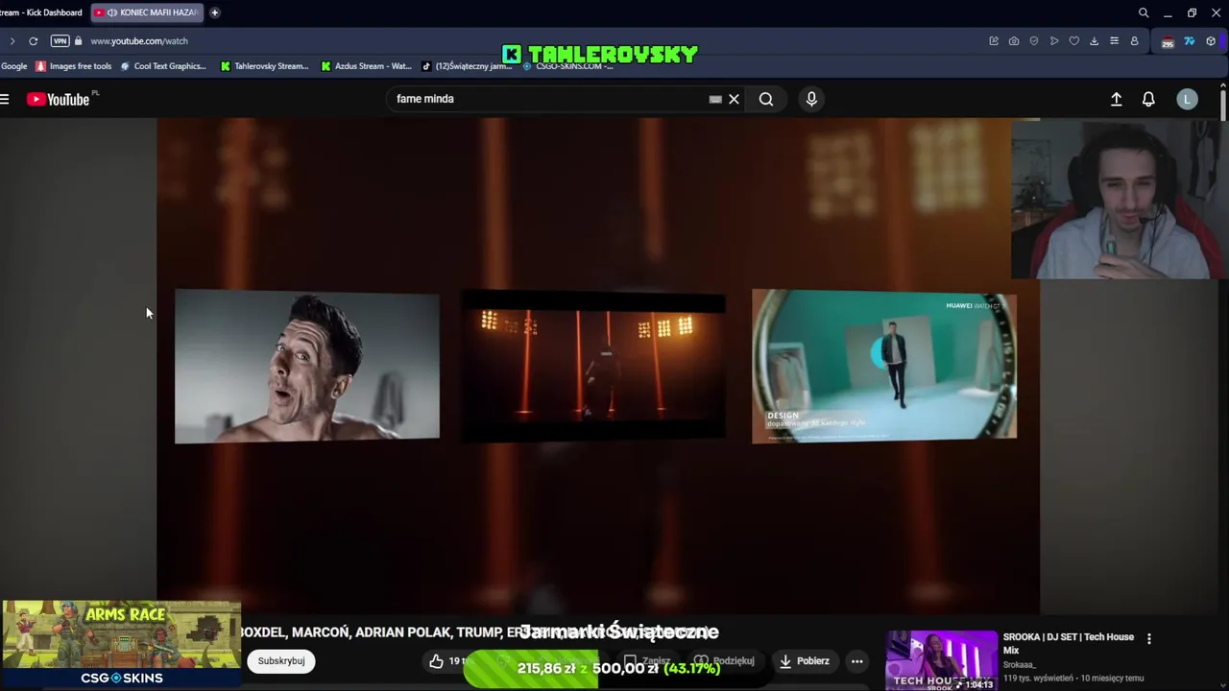
Task: Click the Subskrybuj button
Action: click(281, 661)
